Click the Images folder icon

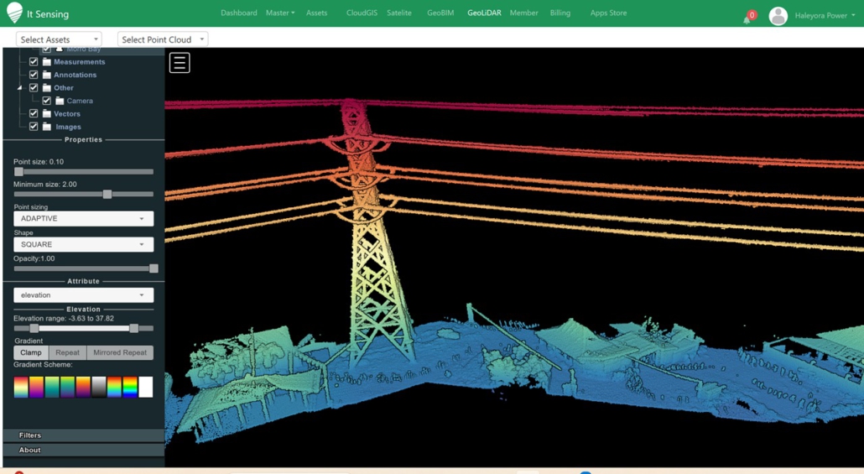click(x=47, y=127)
